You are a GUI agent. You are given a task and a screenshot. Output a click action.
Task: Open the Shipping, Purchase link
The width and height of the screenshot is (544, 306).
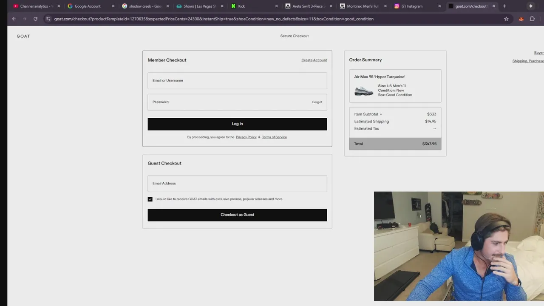(x=528, y=61)
